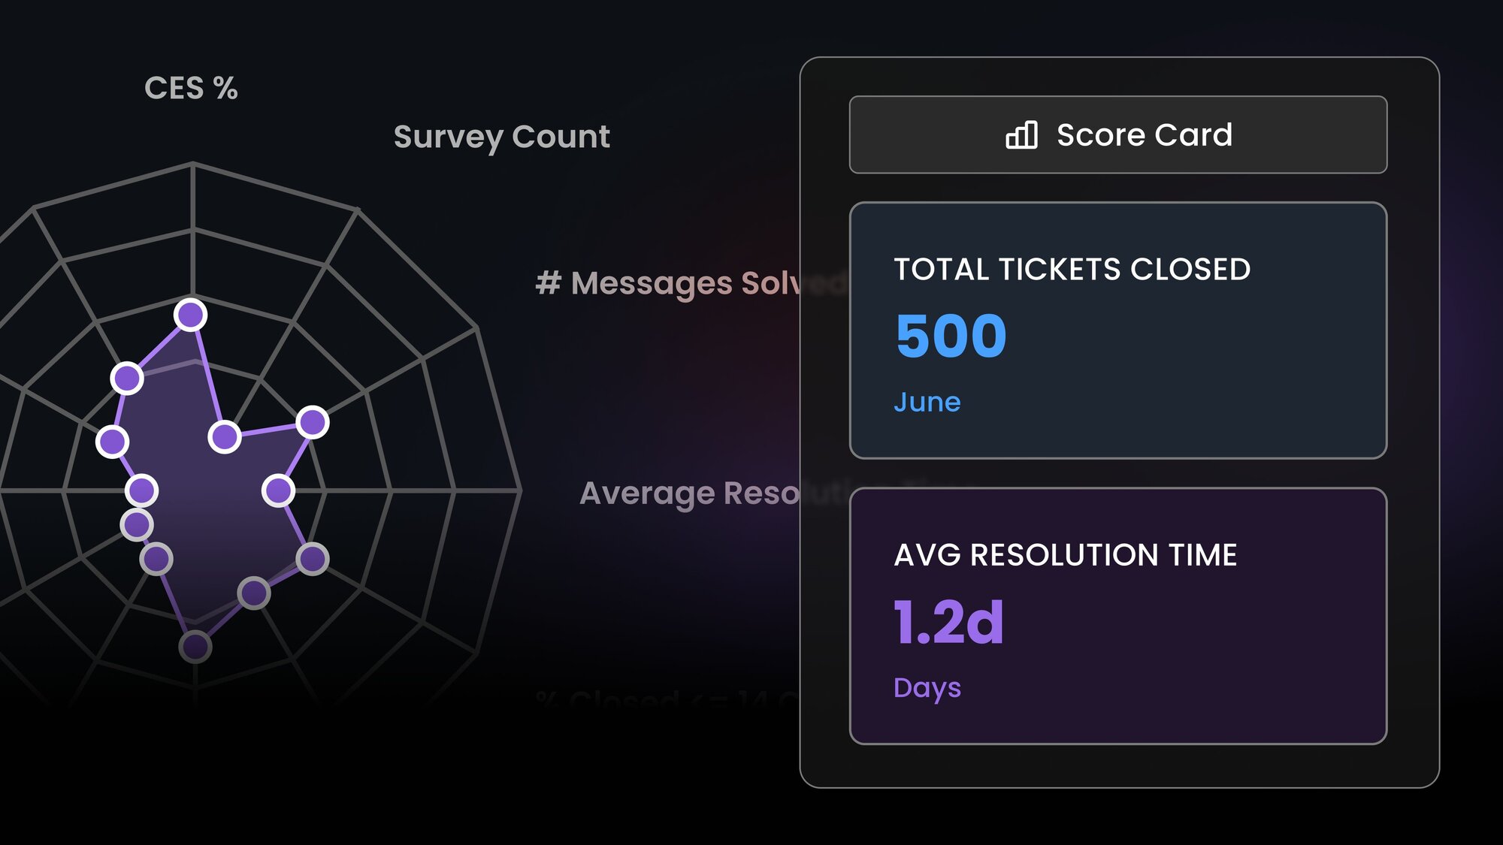
Task: Click the lowest faded radar data point
Action: (195, 646)
